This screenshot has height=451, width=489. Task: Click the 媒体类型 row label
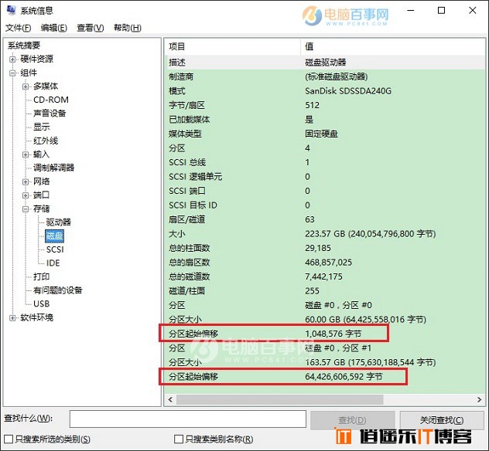point(185,134)
